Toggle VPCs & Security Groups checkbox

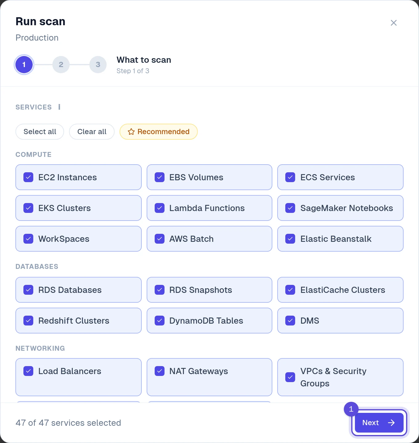tap(290, 377)
